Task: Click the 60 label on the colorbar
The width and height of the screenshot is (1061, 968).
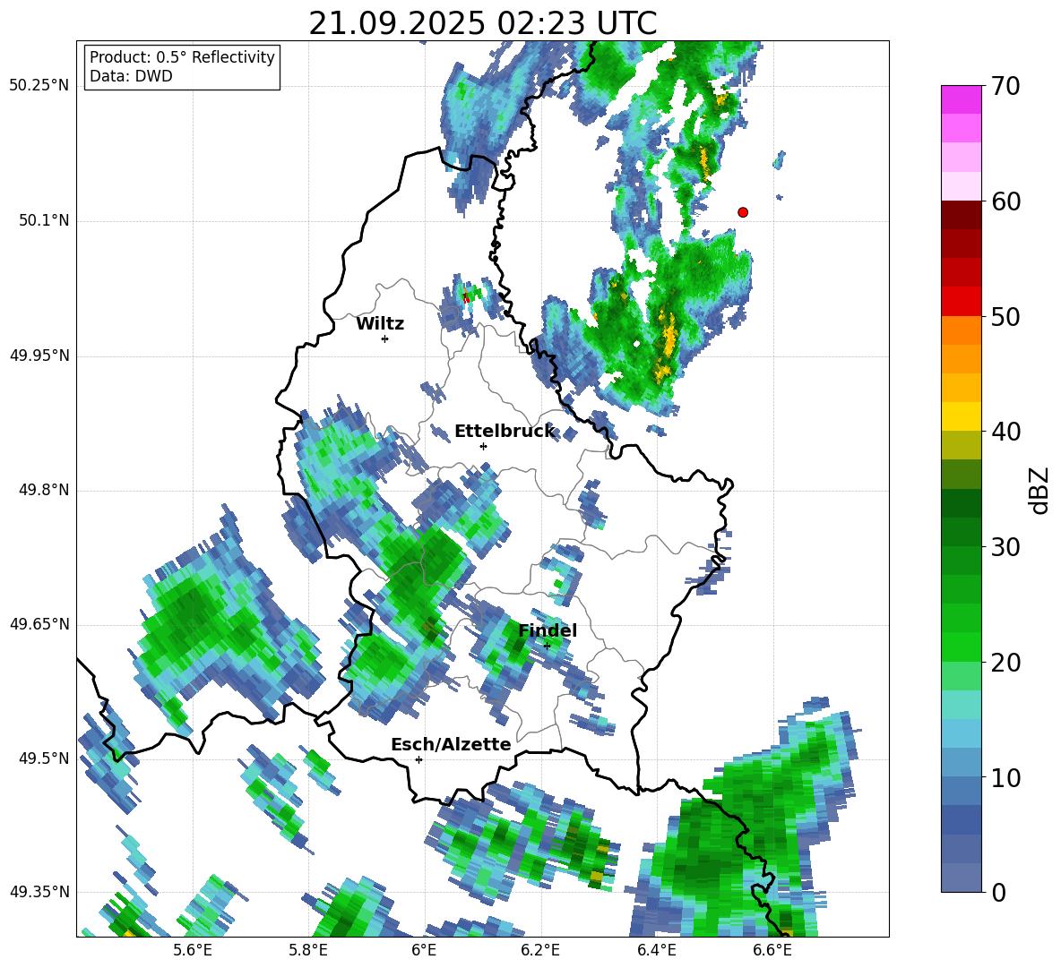Action: click(1005, 201)
